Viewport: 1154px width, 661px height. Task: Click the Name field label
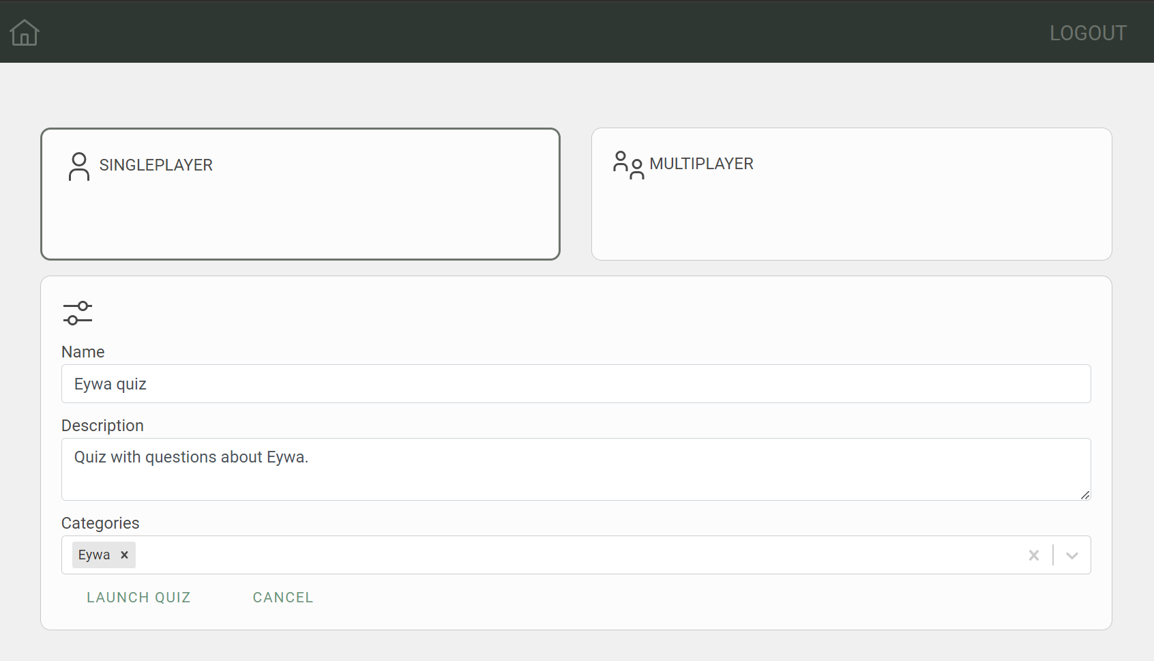pyautogui.click(x=83, y=352)
